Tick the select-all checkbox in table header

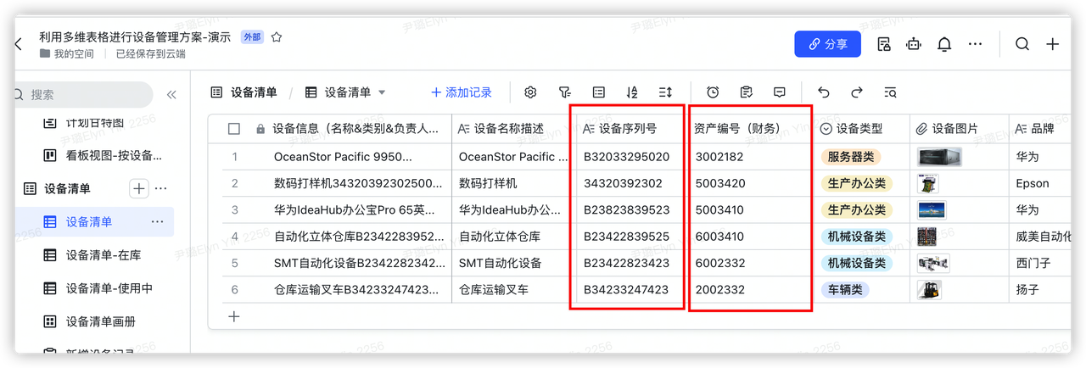[x=234, y=129]
